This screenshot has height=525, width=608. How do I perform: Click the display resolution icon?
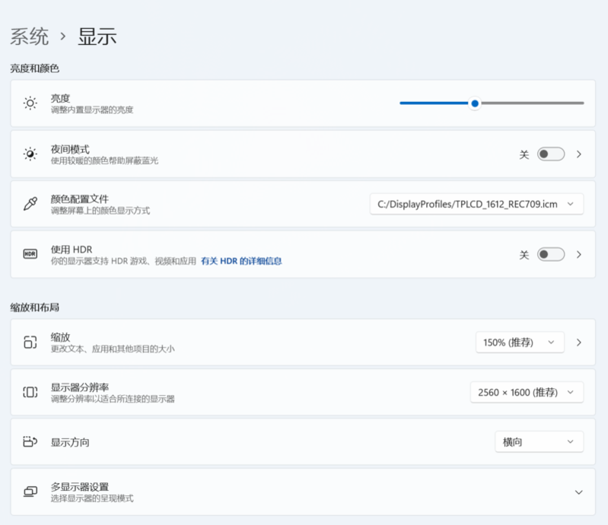click(x=30, y=392)
